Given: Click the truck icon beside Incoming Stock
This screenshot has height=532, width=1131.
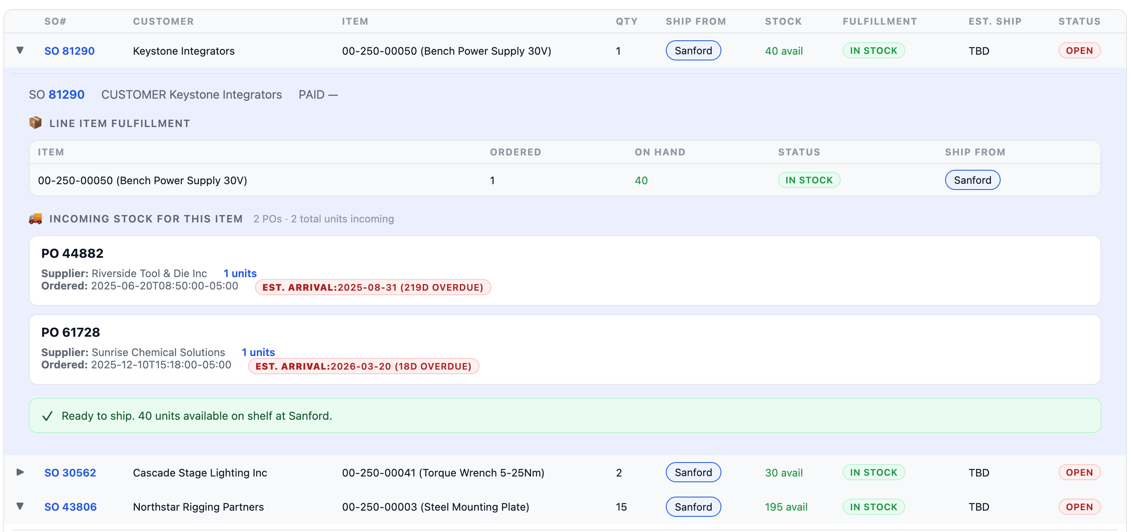Looking at the screenshot, I should 35,219.
